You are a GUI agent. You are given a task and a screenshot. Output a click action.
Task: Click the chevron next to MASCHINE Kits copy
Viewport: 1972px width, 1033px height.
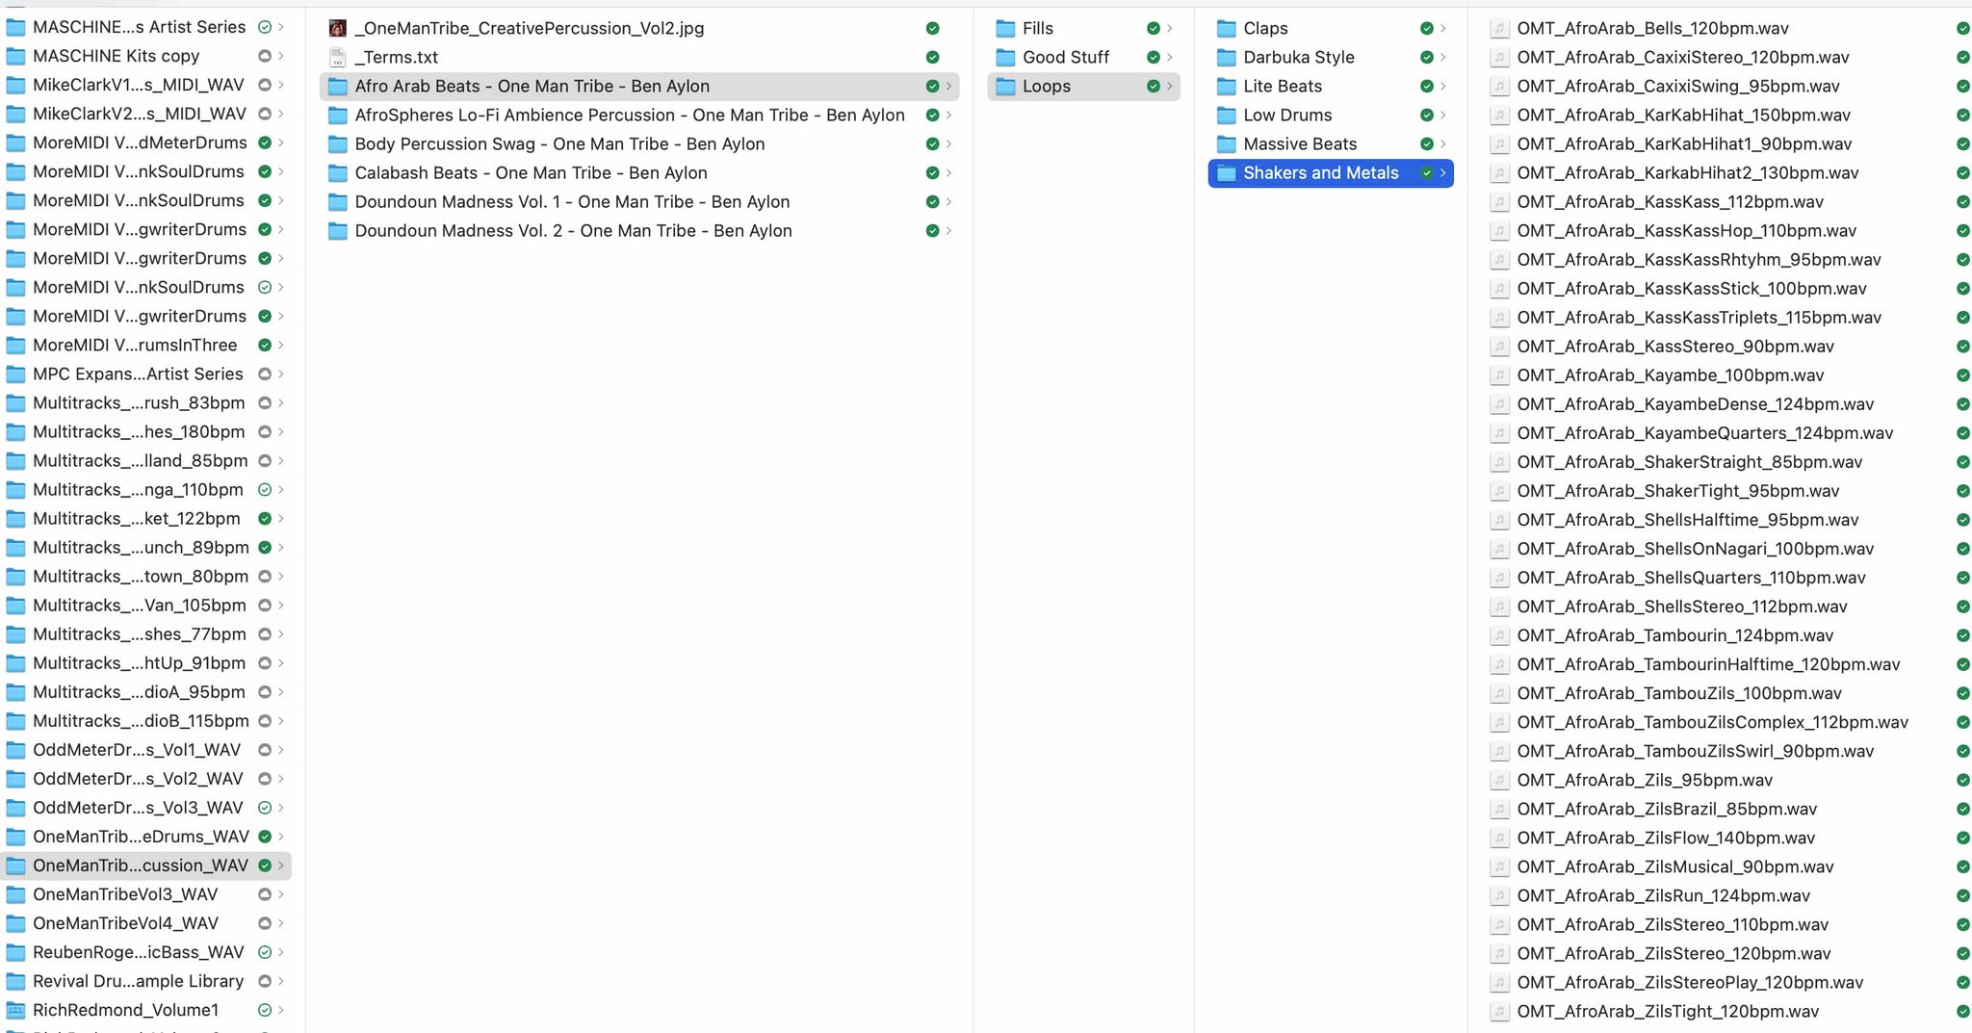pos(281,57)
